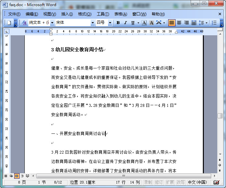
Task: Click the vertical scrollbar thumb
Action: click(x=220, y=116)
